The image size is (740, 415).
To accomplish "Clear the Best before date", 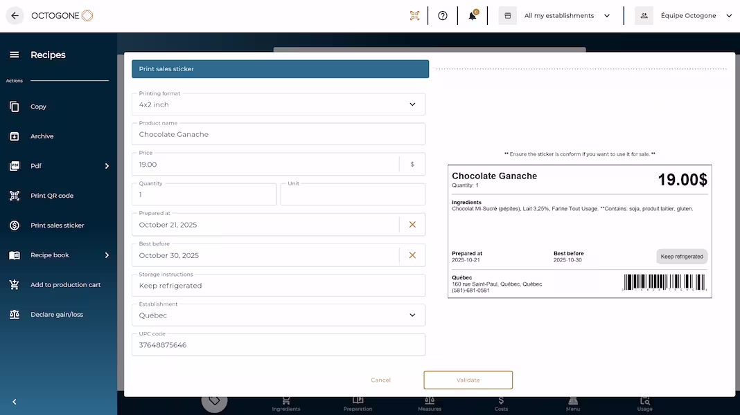I will [412, 255].
